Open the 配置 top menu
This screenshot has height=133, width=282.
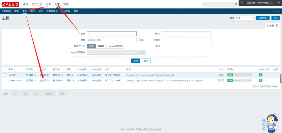click(x=57, y=4)
